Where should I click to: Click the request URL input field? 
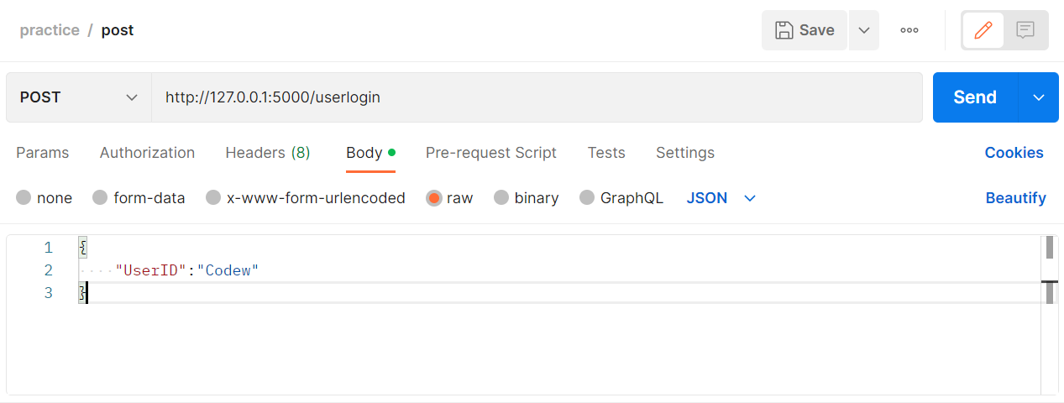(x=537, y=97)
